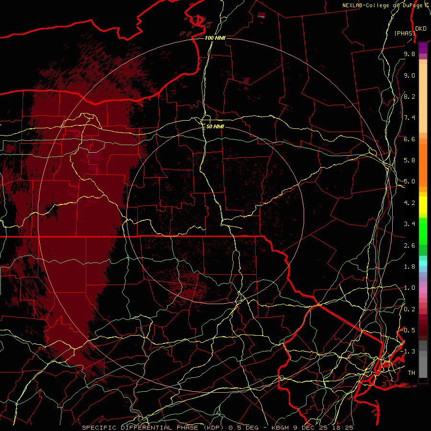Click the bright green segment of color bar

coord(423,231)
